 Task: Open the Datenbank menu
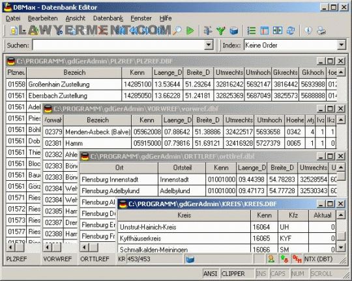pyautogui.click(x=108, y=18)
